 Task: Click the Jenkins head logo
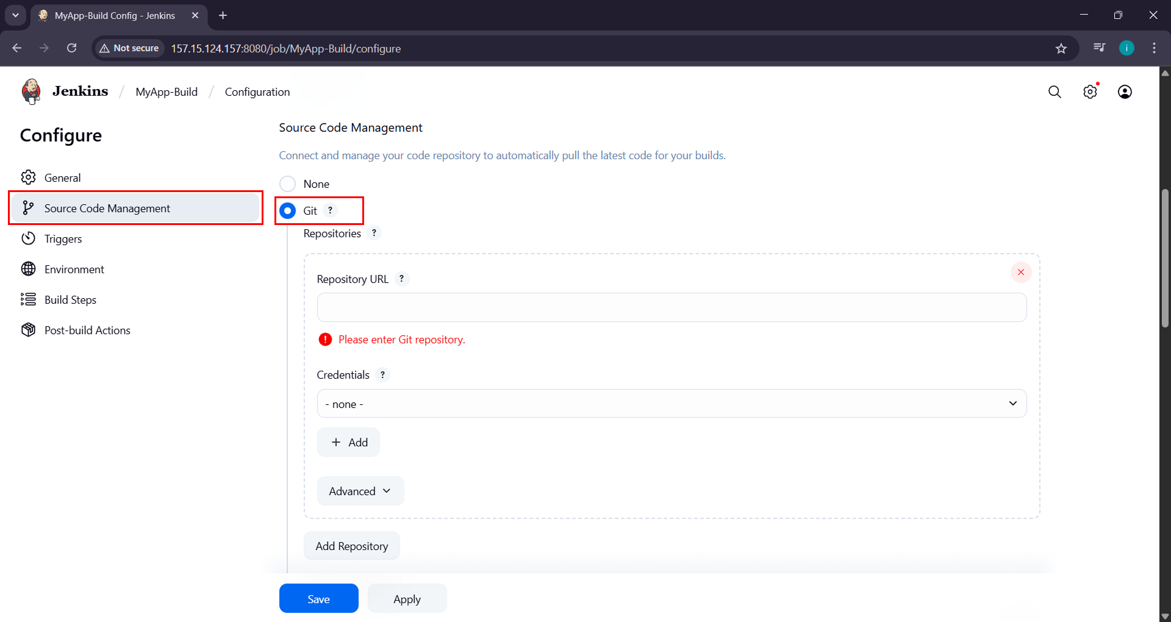coord(30,91)
